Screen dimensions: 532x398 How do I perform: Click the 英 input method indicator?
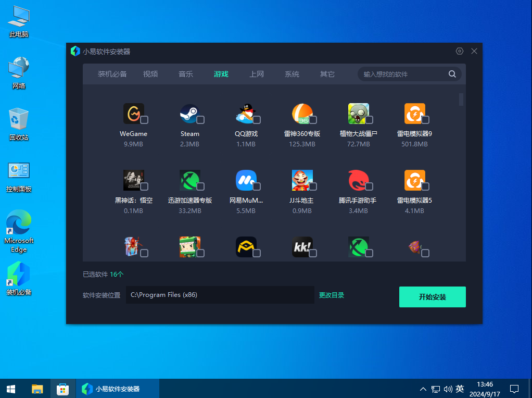(460, 389)
